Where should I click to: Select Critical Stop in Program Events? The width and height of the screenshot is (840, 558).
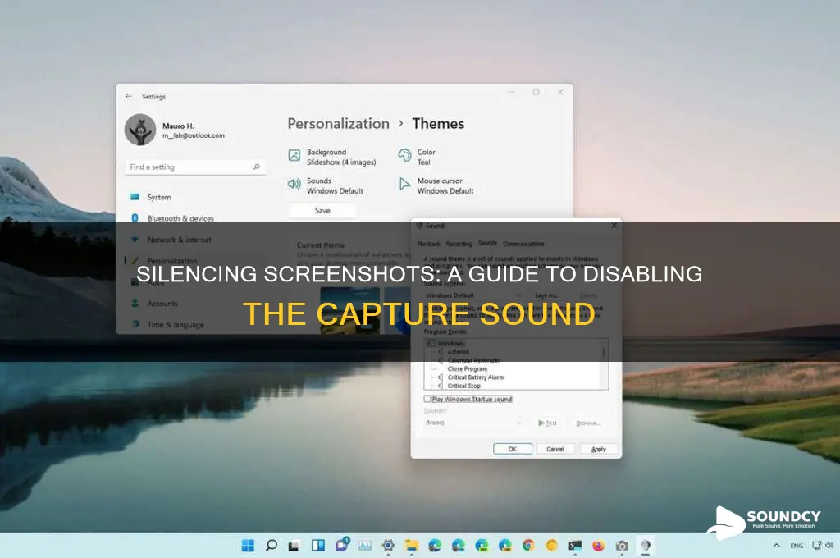tap(464, 386)
